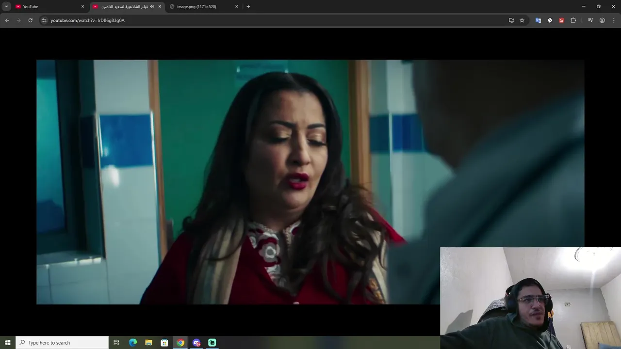Mute the tab via its speaker icon
The height and width of the screenshot is (349, 621).
(x=152, y=6)
